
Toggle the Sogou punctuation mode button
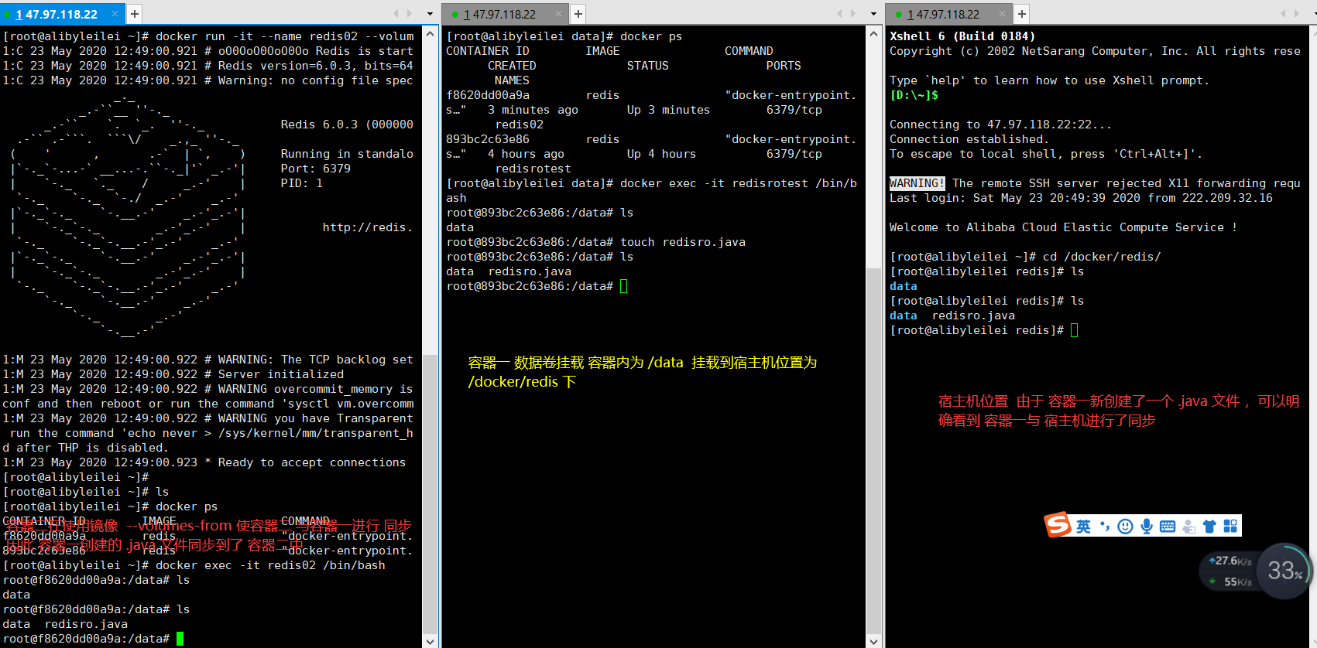[1105, 527]
